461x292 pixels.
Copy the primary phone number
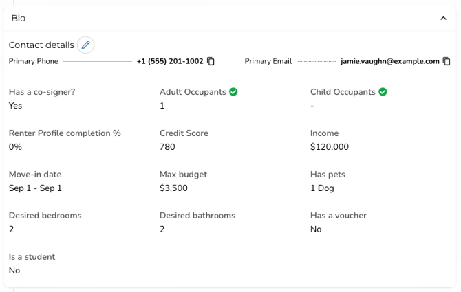pyautogui.click(x=211, y=61)
